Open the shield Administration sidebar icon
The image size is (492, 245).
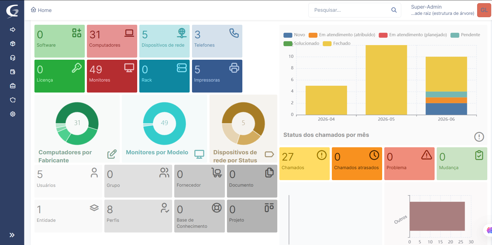(13, 100)
